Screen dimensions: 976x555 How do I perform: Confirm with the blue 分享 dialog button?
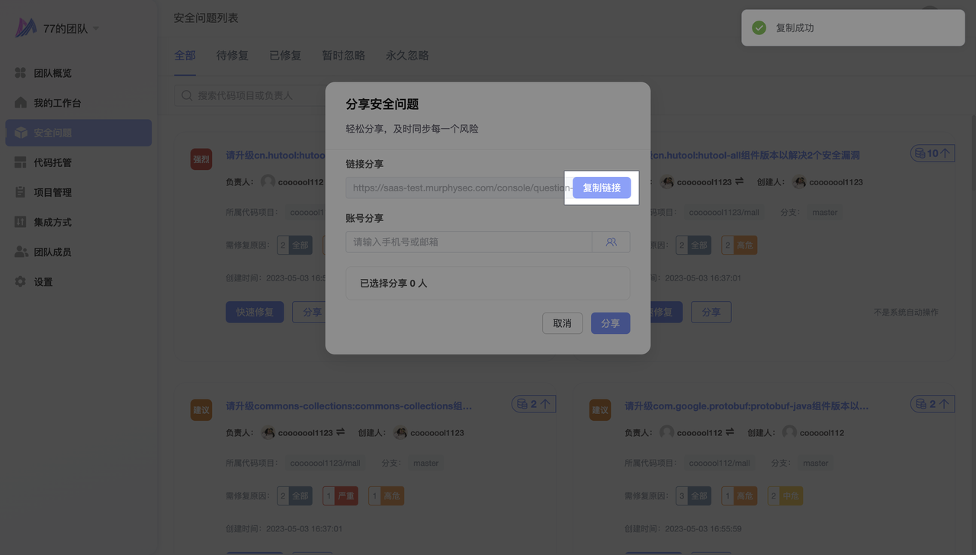610,323
